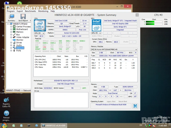
Task: Click the Intel Core i3 logo
Action: tap(40, 25)
